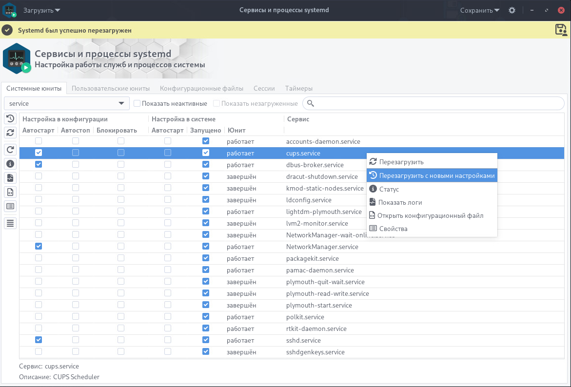The image size is (571, 387).
Task: Open settings via the gear icon in title bar
Action: pos(512,10)
